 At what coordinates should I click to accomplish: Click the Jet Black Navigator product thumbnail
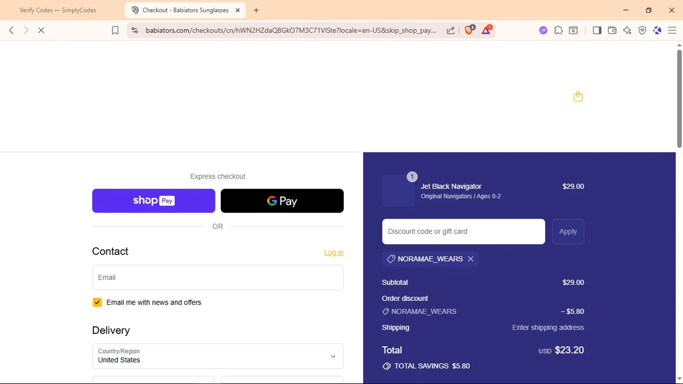tap(398, 191)
